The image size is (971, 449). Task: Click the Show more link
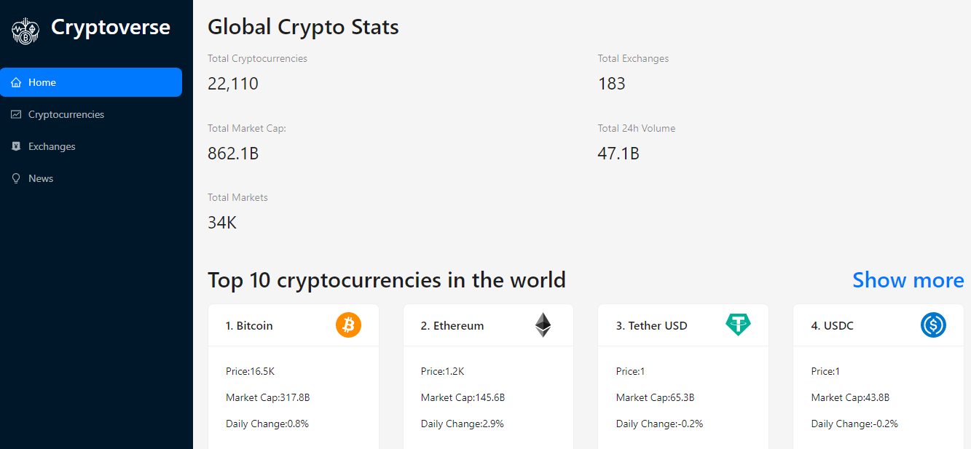point(908,280)
